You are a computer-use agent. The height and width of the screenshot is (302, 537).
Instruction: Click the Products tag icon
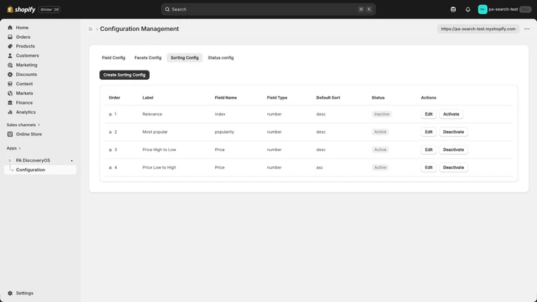coord(10,46)
